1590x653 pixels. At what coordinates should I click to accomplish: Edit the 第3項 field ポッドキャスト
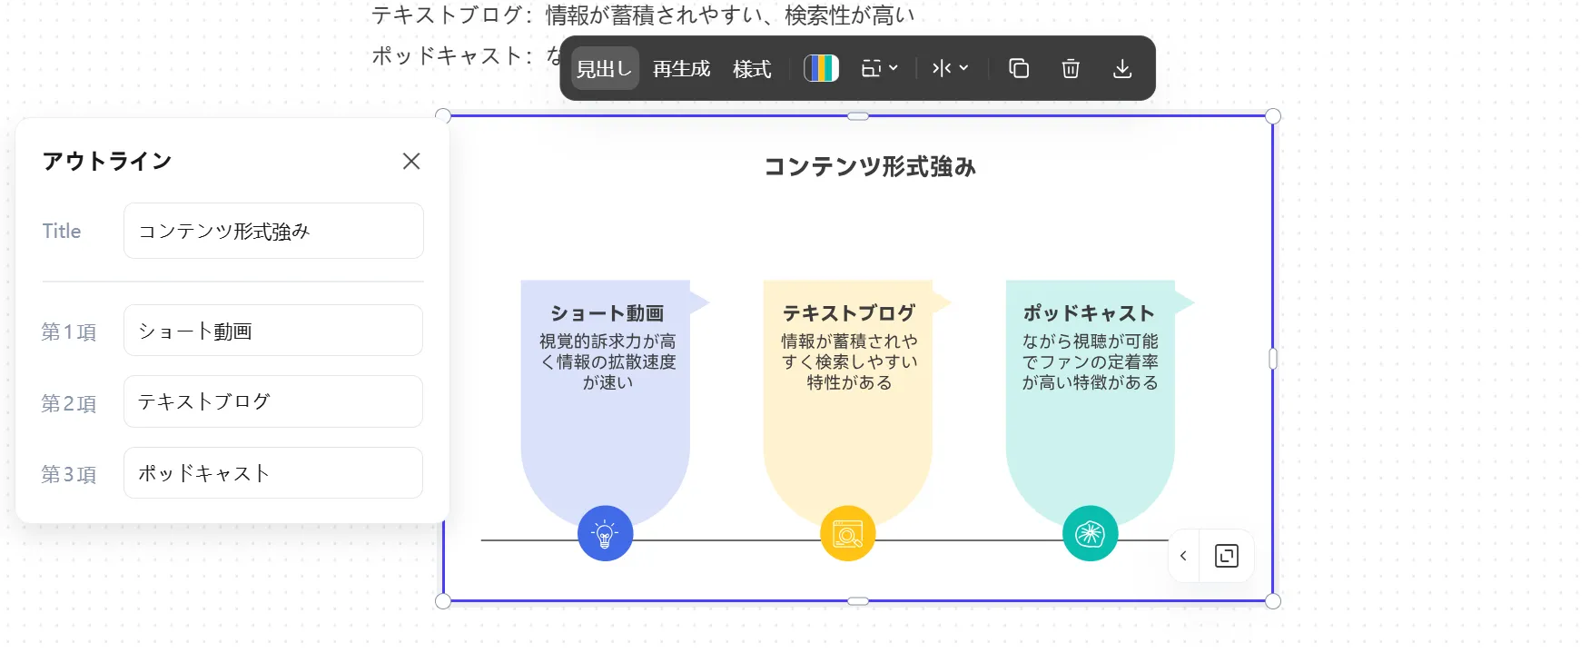[273, 473]
